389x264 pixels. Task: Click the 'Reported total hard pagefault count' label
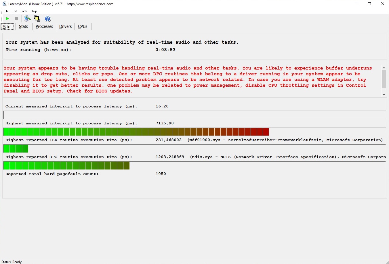52,174
